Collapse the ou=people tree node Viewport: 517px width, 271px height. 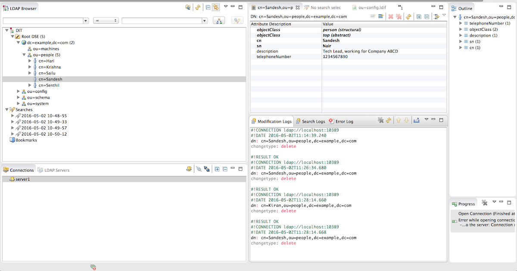[x=25, y=55]
